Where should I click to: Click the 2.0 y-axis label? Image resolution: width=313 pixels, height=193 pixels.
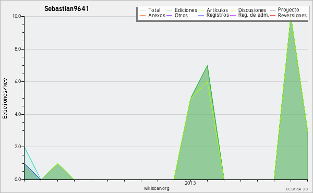[x=18, y=147]
